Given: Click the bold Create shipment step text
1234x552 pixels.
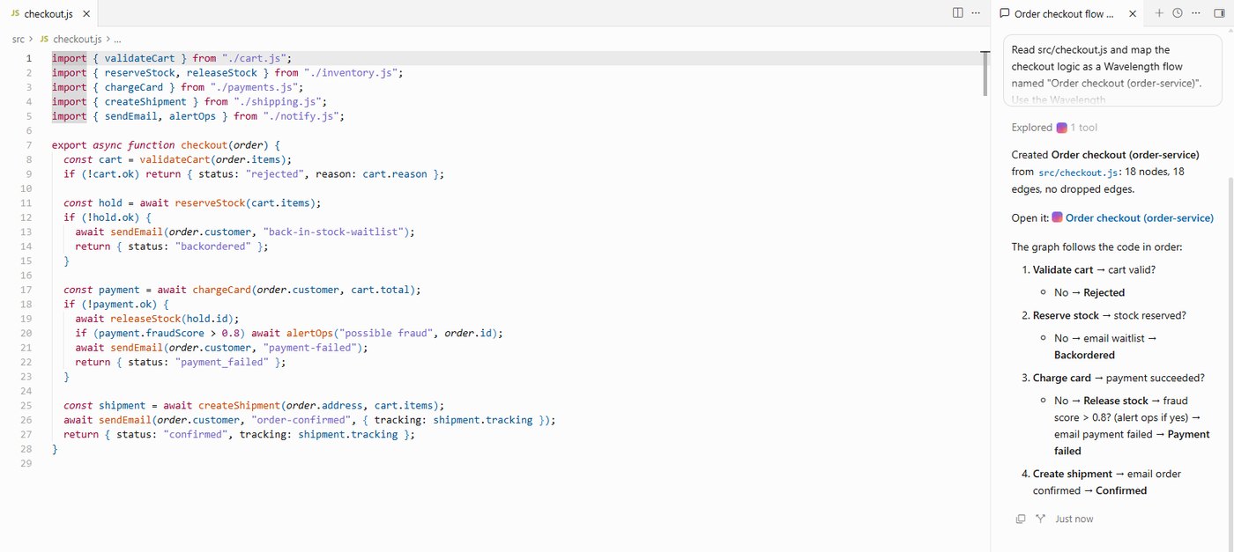Looking at the screenshot, I should click(1073, 474).
